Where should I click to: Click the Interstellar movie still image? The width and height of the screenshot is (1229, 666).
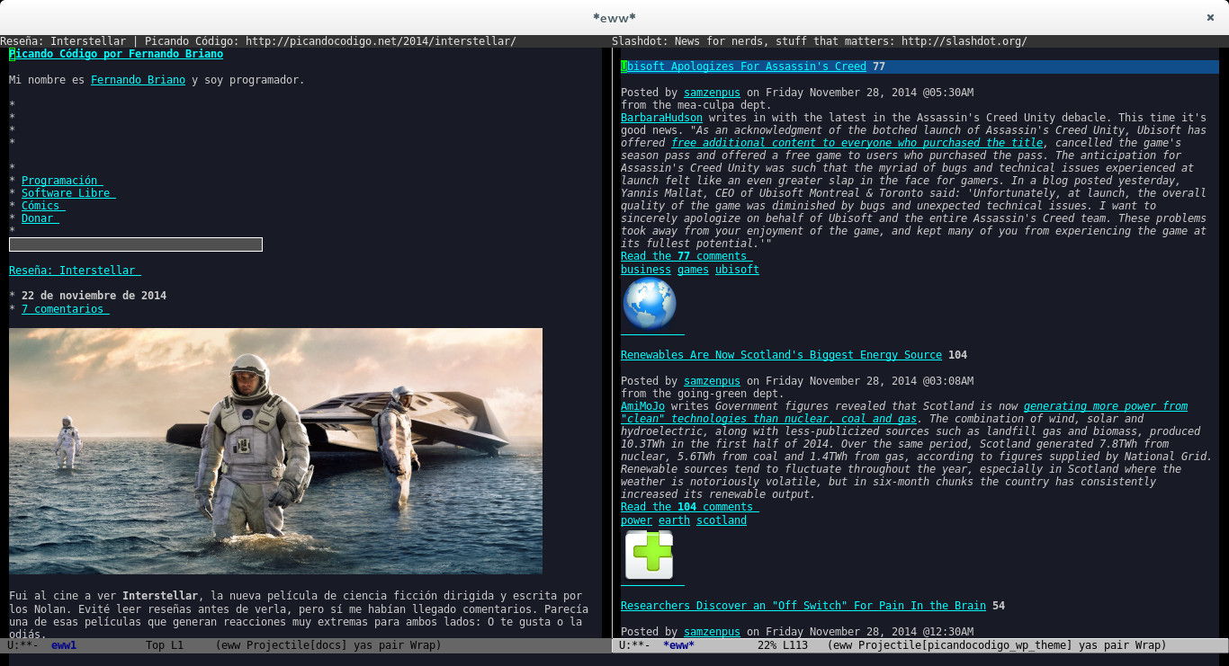[x=275, y=450]
